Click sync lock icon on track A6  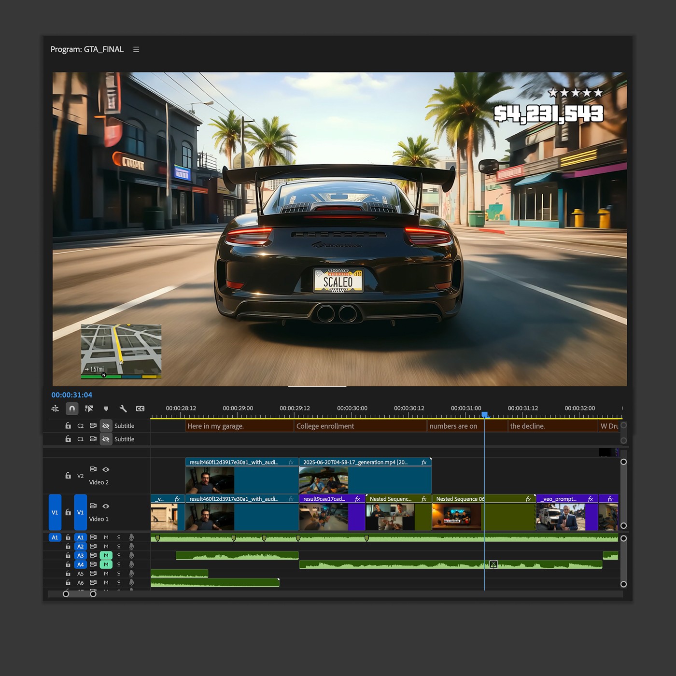tap(93, 583)
